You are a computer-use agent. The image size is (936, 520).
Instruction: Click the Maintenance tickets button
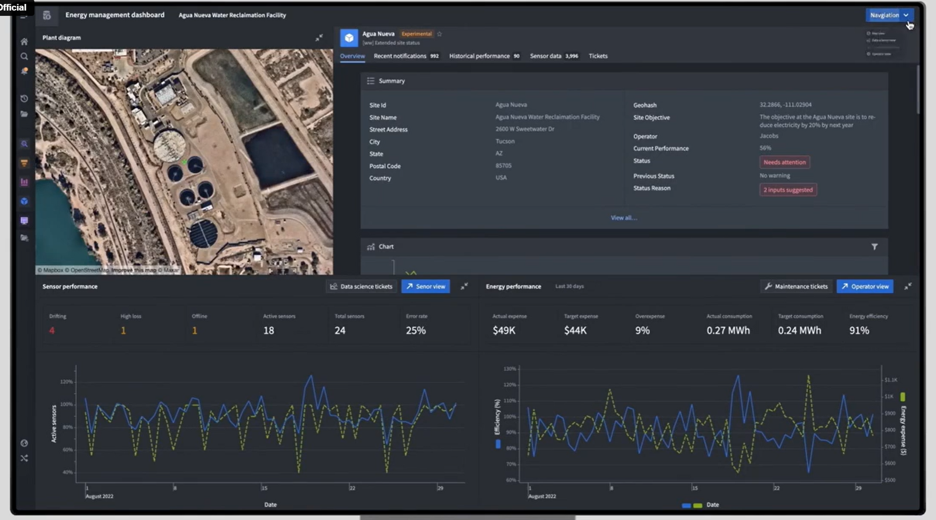(796, 287)
